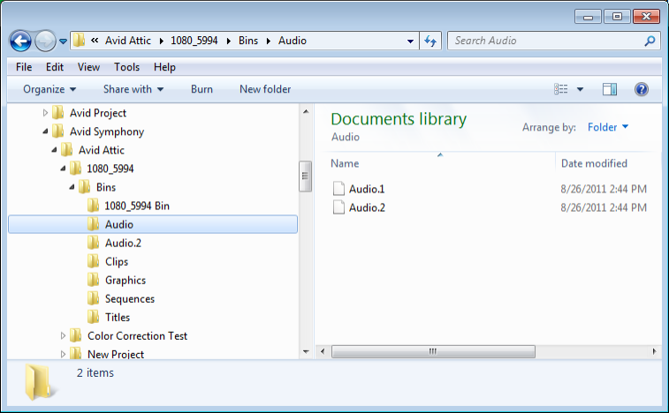Open the arrow after Avid Attic breadcrumb

pos(161,41)
